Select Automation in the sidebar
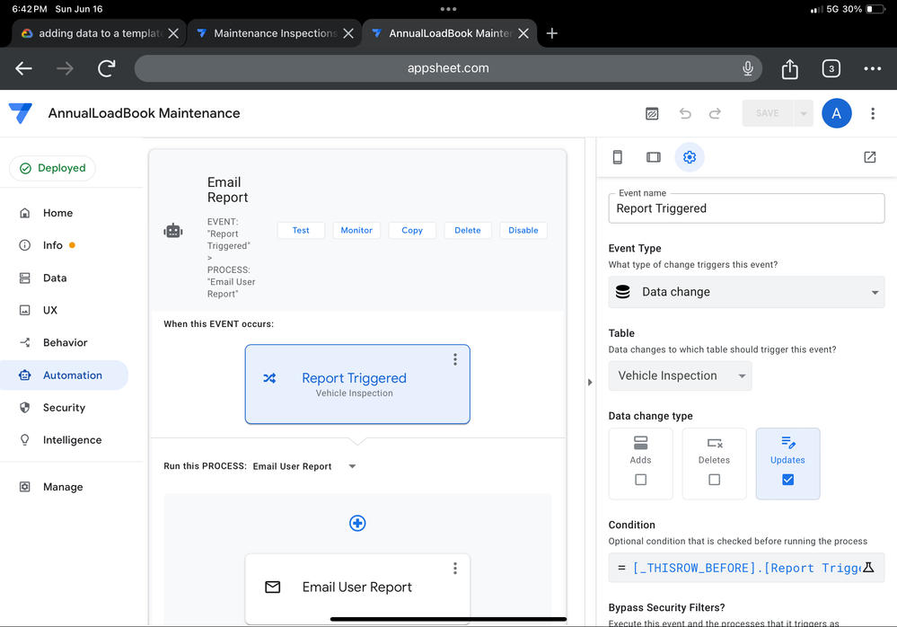This screenshot has width=897, height=627. [64, 375]
